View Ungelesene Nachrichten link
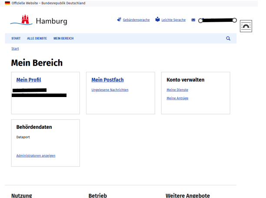Screen dimensions: 266x198 [x=110, y=90]
